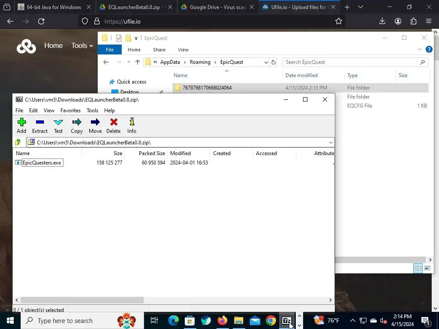Click Home link on ufile.io
Image resolution: width=439 pixels, height=329 pixels.
(x=54, y=45)
